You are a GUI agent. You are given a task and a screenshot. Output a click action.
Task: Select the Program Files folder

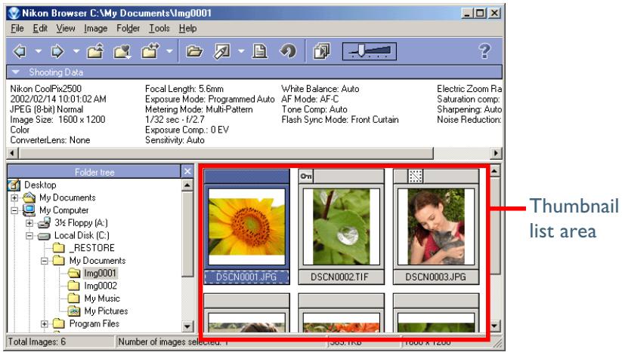94,323
